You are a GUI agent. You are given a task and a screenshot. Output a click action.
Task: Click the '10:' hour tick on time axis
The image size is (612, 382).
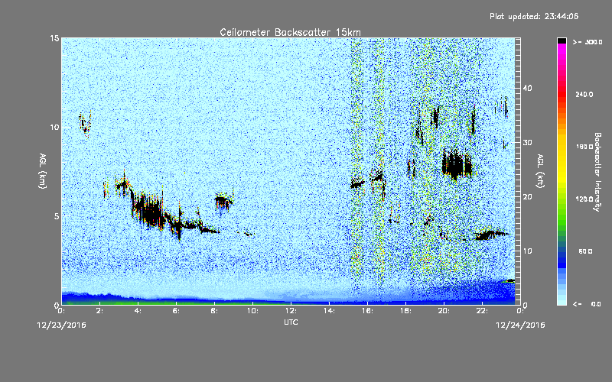click(252, 311)
